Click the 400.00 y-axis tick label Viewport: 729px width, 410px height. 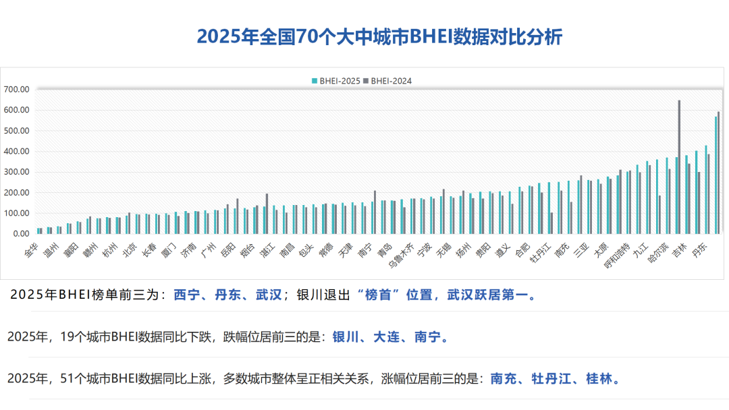[16, 151]
